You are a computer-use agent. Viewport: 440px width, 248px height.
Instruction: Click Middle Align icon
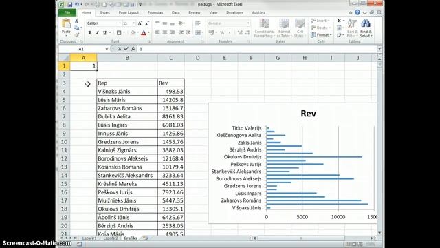(x=165, y=23)
